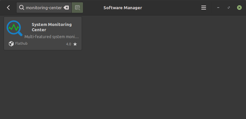
Task: Click the search magnifier icon
Action: point(21,8)
